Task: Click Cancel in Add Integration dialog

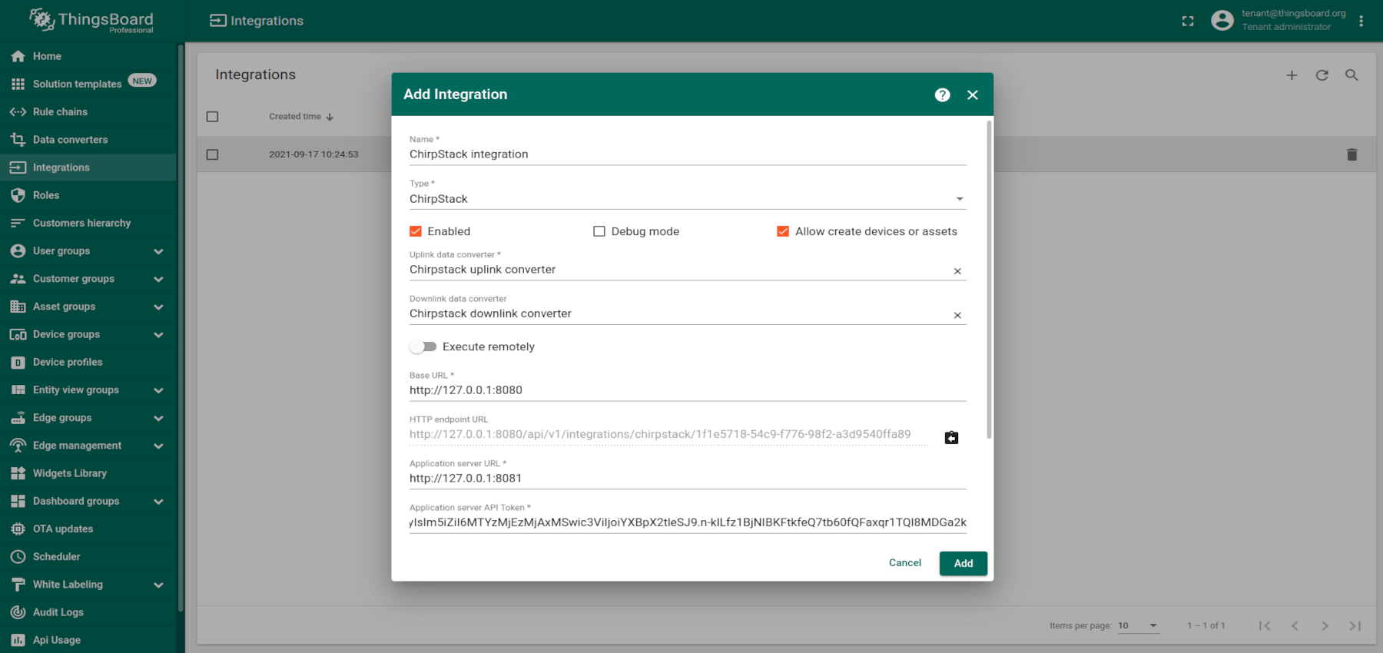Action: pos(905,562)
